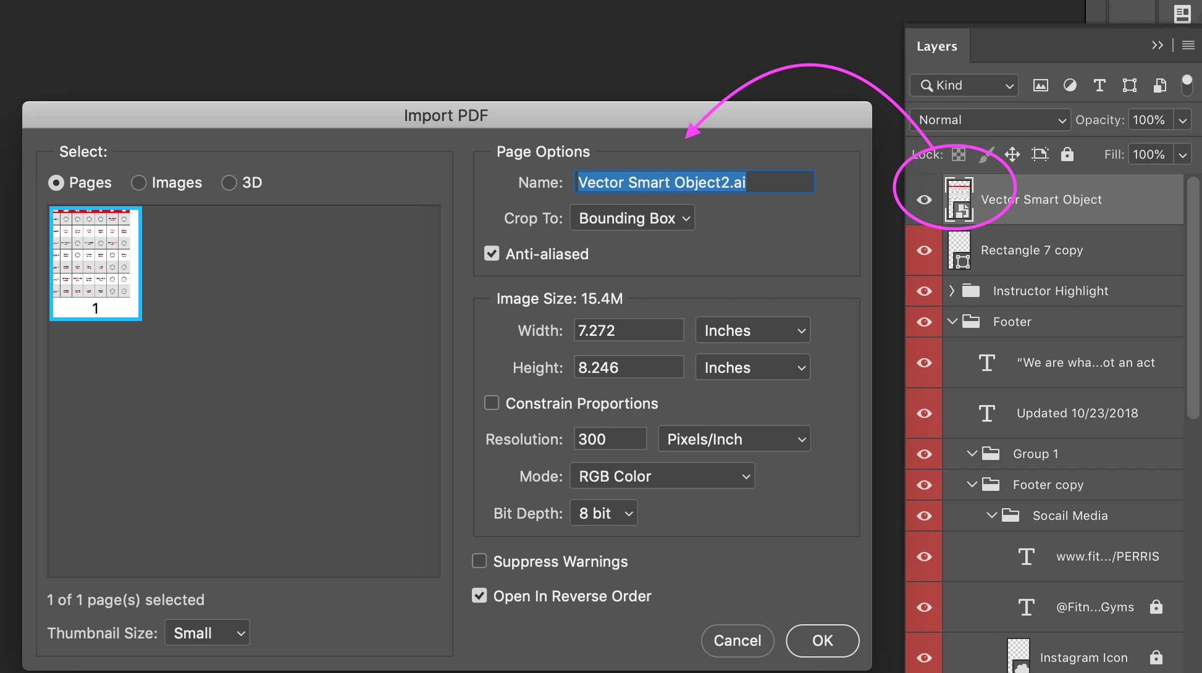This screenshot has height=673, width=1202.
Task: Click the adjustment layer filter icon
Action: pyautogui.click(x=1070, y=85)
